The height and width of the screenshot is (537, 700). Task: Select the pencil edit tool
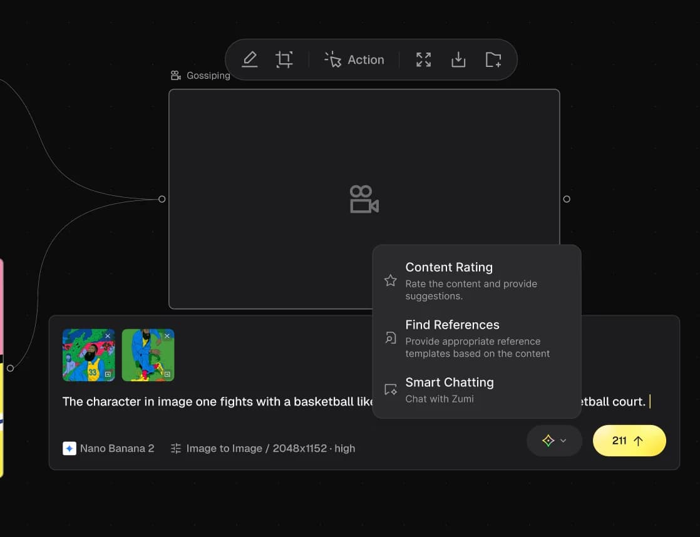tap(250, 59)
